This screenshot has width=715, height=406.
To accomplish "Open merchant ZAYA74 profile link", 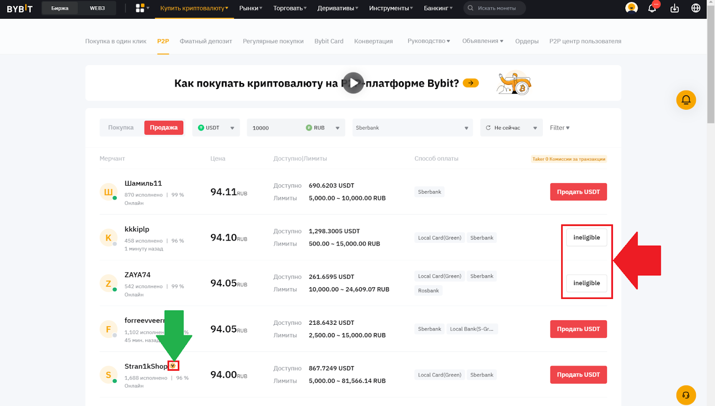I will click(x=138, y=275).
